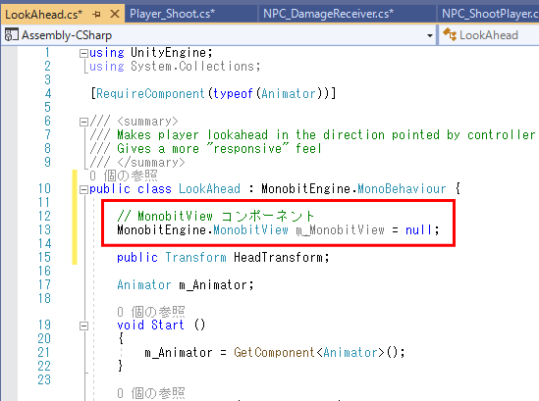The height and width of the screenshot is (401, 539).
Task: Collapse the using directives block
Action: tap(83, 53)
